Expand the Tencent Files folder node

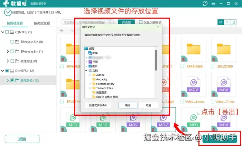click(x=90, y=88)
